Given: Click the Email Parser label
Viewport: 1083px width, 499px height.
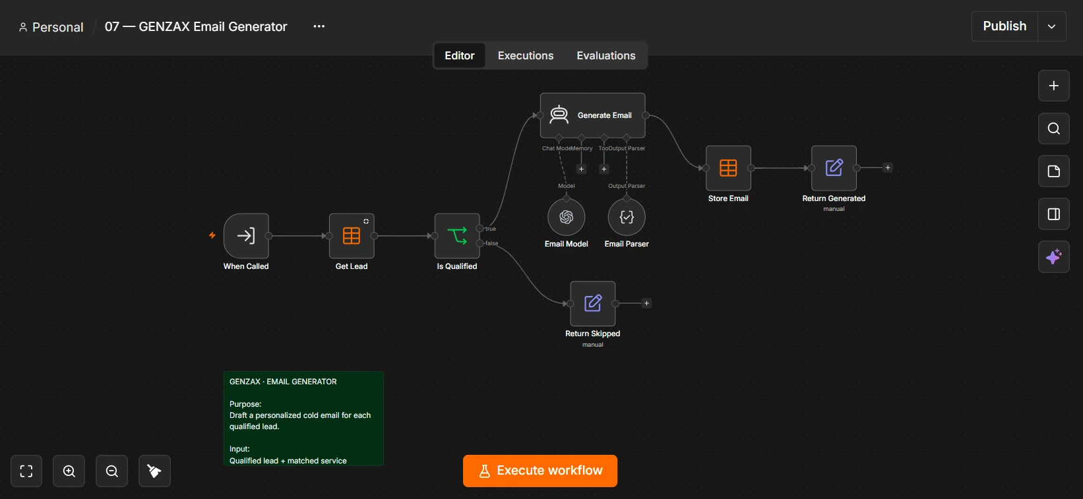Looking at the screenshot, I should pos(627,244).
